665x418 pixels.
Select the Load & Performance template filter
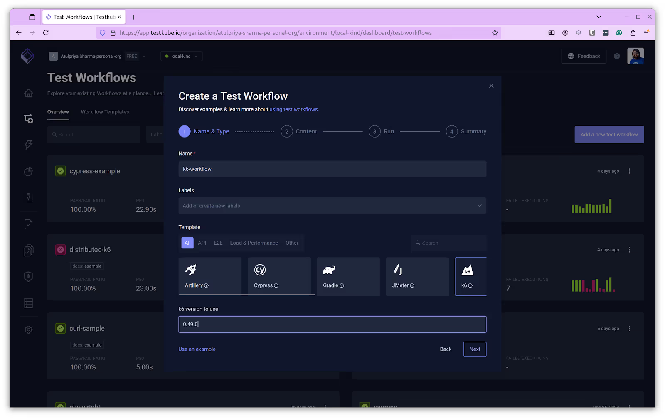(x=254, y=243)
